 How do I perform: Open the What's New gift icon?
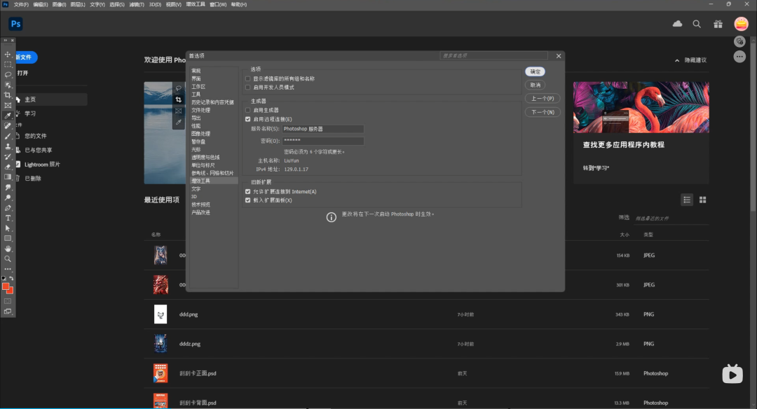718,24
